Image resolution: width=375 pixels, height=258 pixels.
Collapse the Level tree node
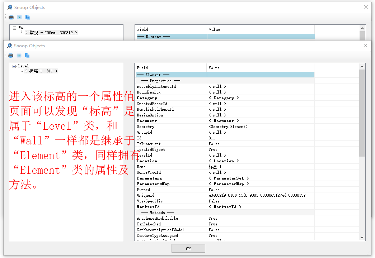pyautogui.click(x=14, y=66)
